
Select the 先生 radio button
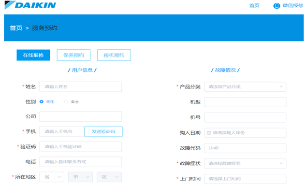coord(42,101)
